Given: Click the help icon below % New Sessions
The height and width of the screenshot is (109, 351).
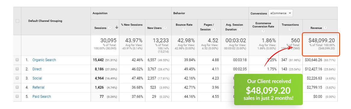Looking at the screenshot, I should [x=132, y=29].
